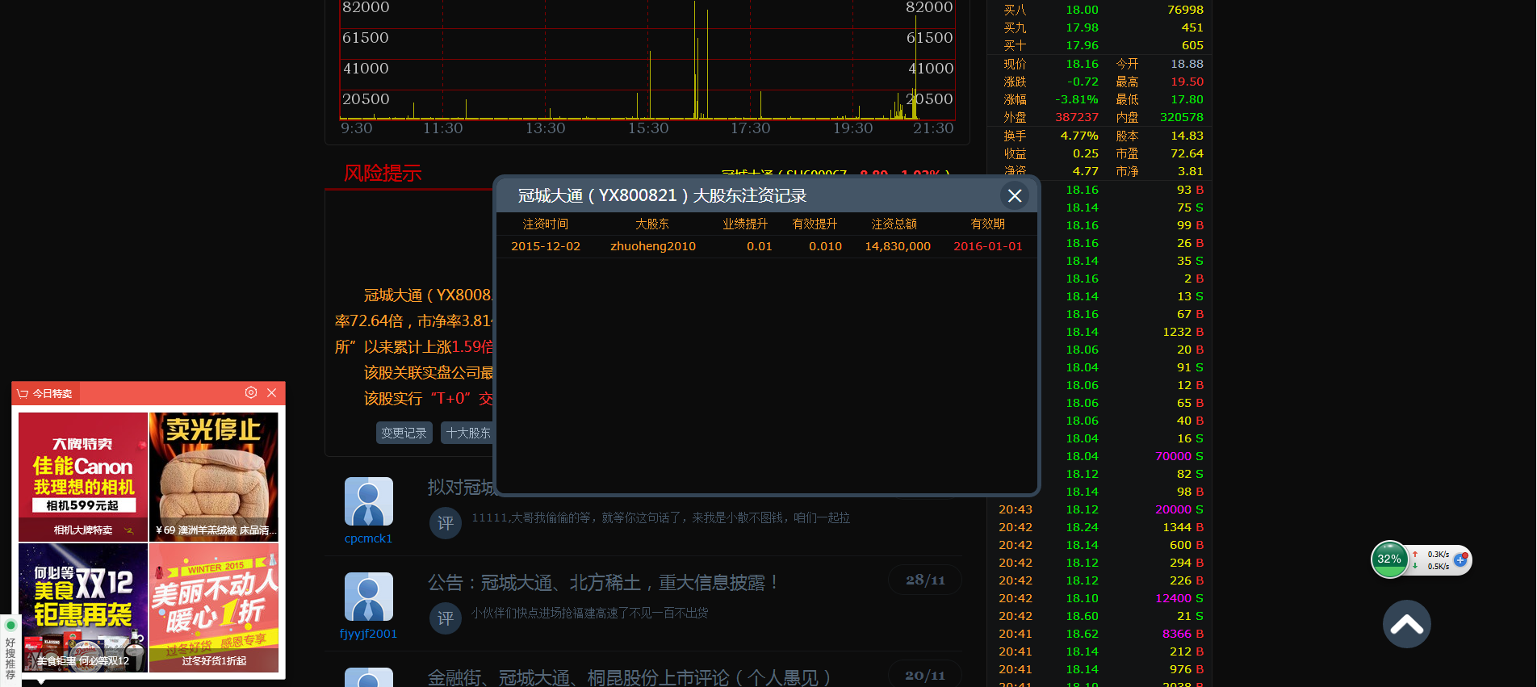
Task: Click the blue plus icon on speed widget
Action: pos(1460,559)
